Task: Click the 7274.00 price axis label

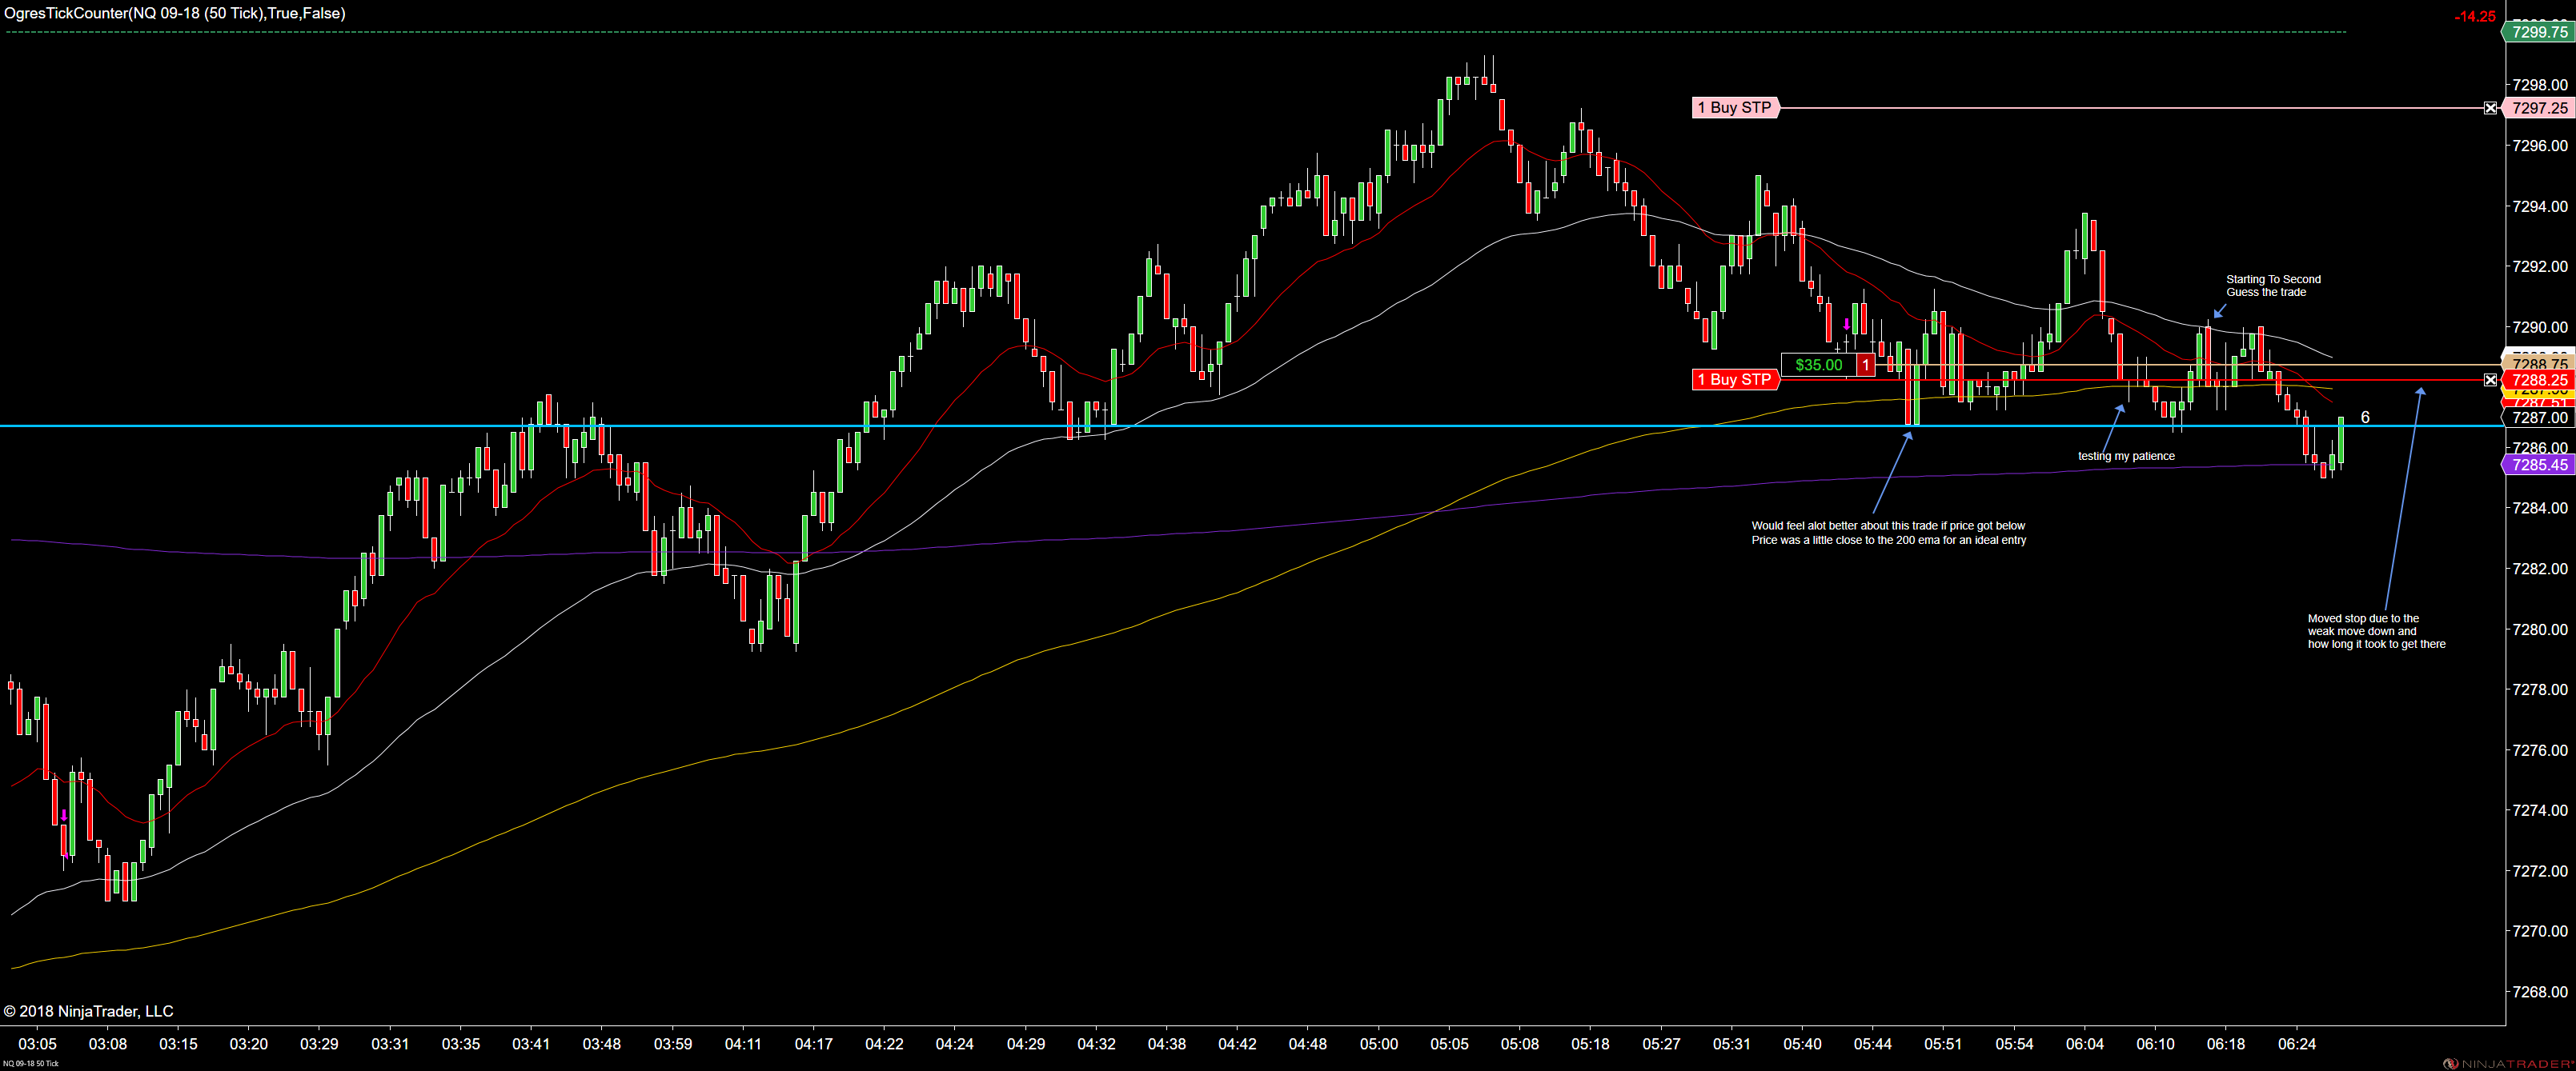Action: coord(2540,810)
